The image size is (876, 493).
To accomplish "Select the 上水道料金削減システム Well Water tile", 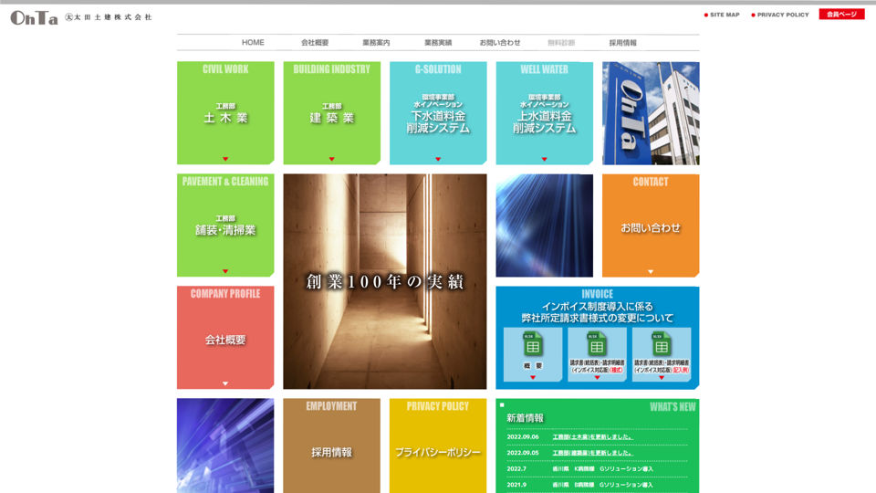I will pyautogui.click(x=544, y=113).
